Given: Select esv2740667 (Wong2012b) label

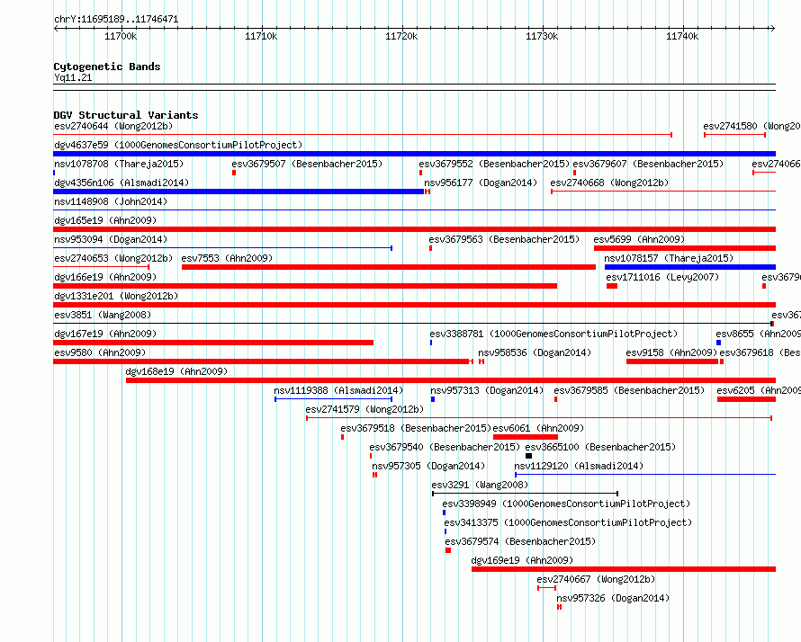Looking at the screenshot, I should 596,579.
